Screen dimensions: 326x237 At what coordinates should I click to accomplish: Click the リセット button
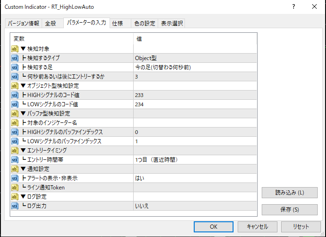click(x=301, y=226)
